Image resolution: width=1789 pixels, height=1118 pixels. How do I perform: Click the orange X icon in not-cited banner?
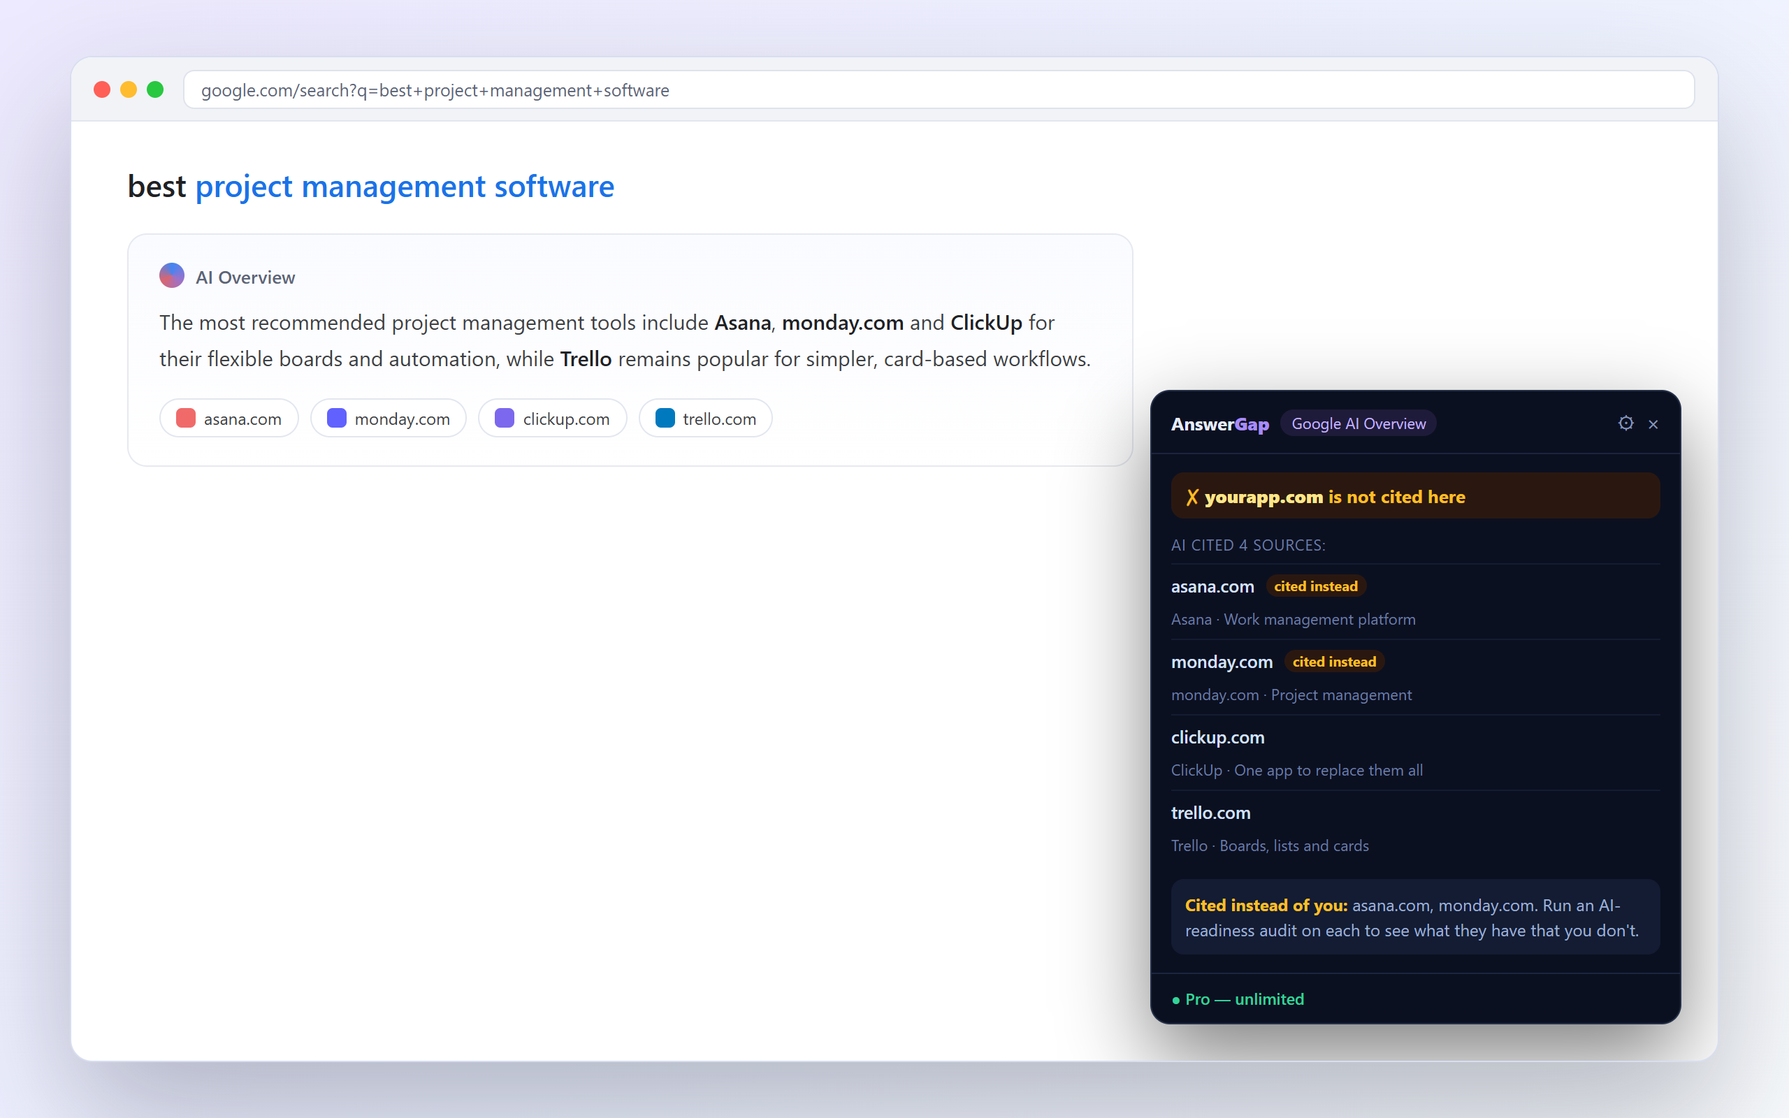[x=1192, y=497]
